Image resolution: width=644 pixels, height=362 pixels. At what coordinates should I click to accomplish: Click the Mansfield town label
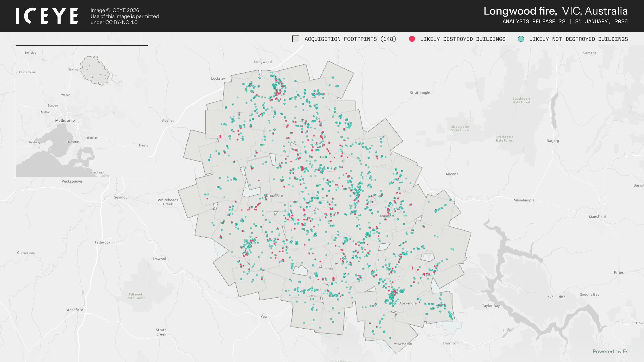(597, 217)
